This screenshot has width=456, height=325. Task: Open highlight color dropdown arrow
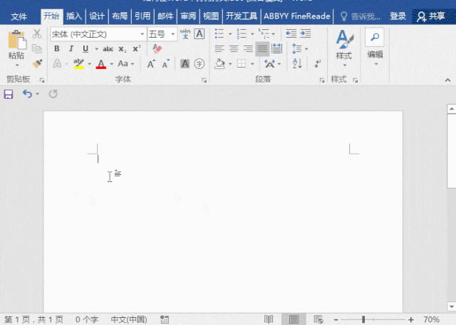(x=90, y=64)
